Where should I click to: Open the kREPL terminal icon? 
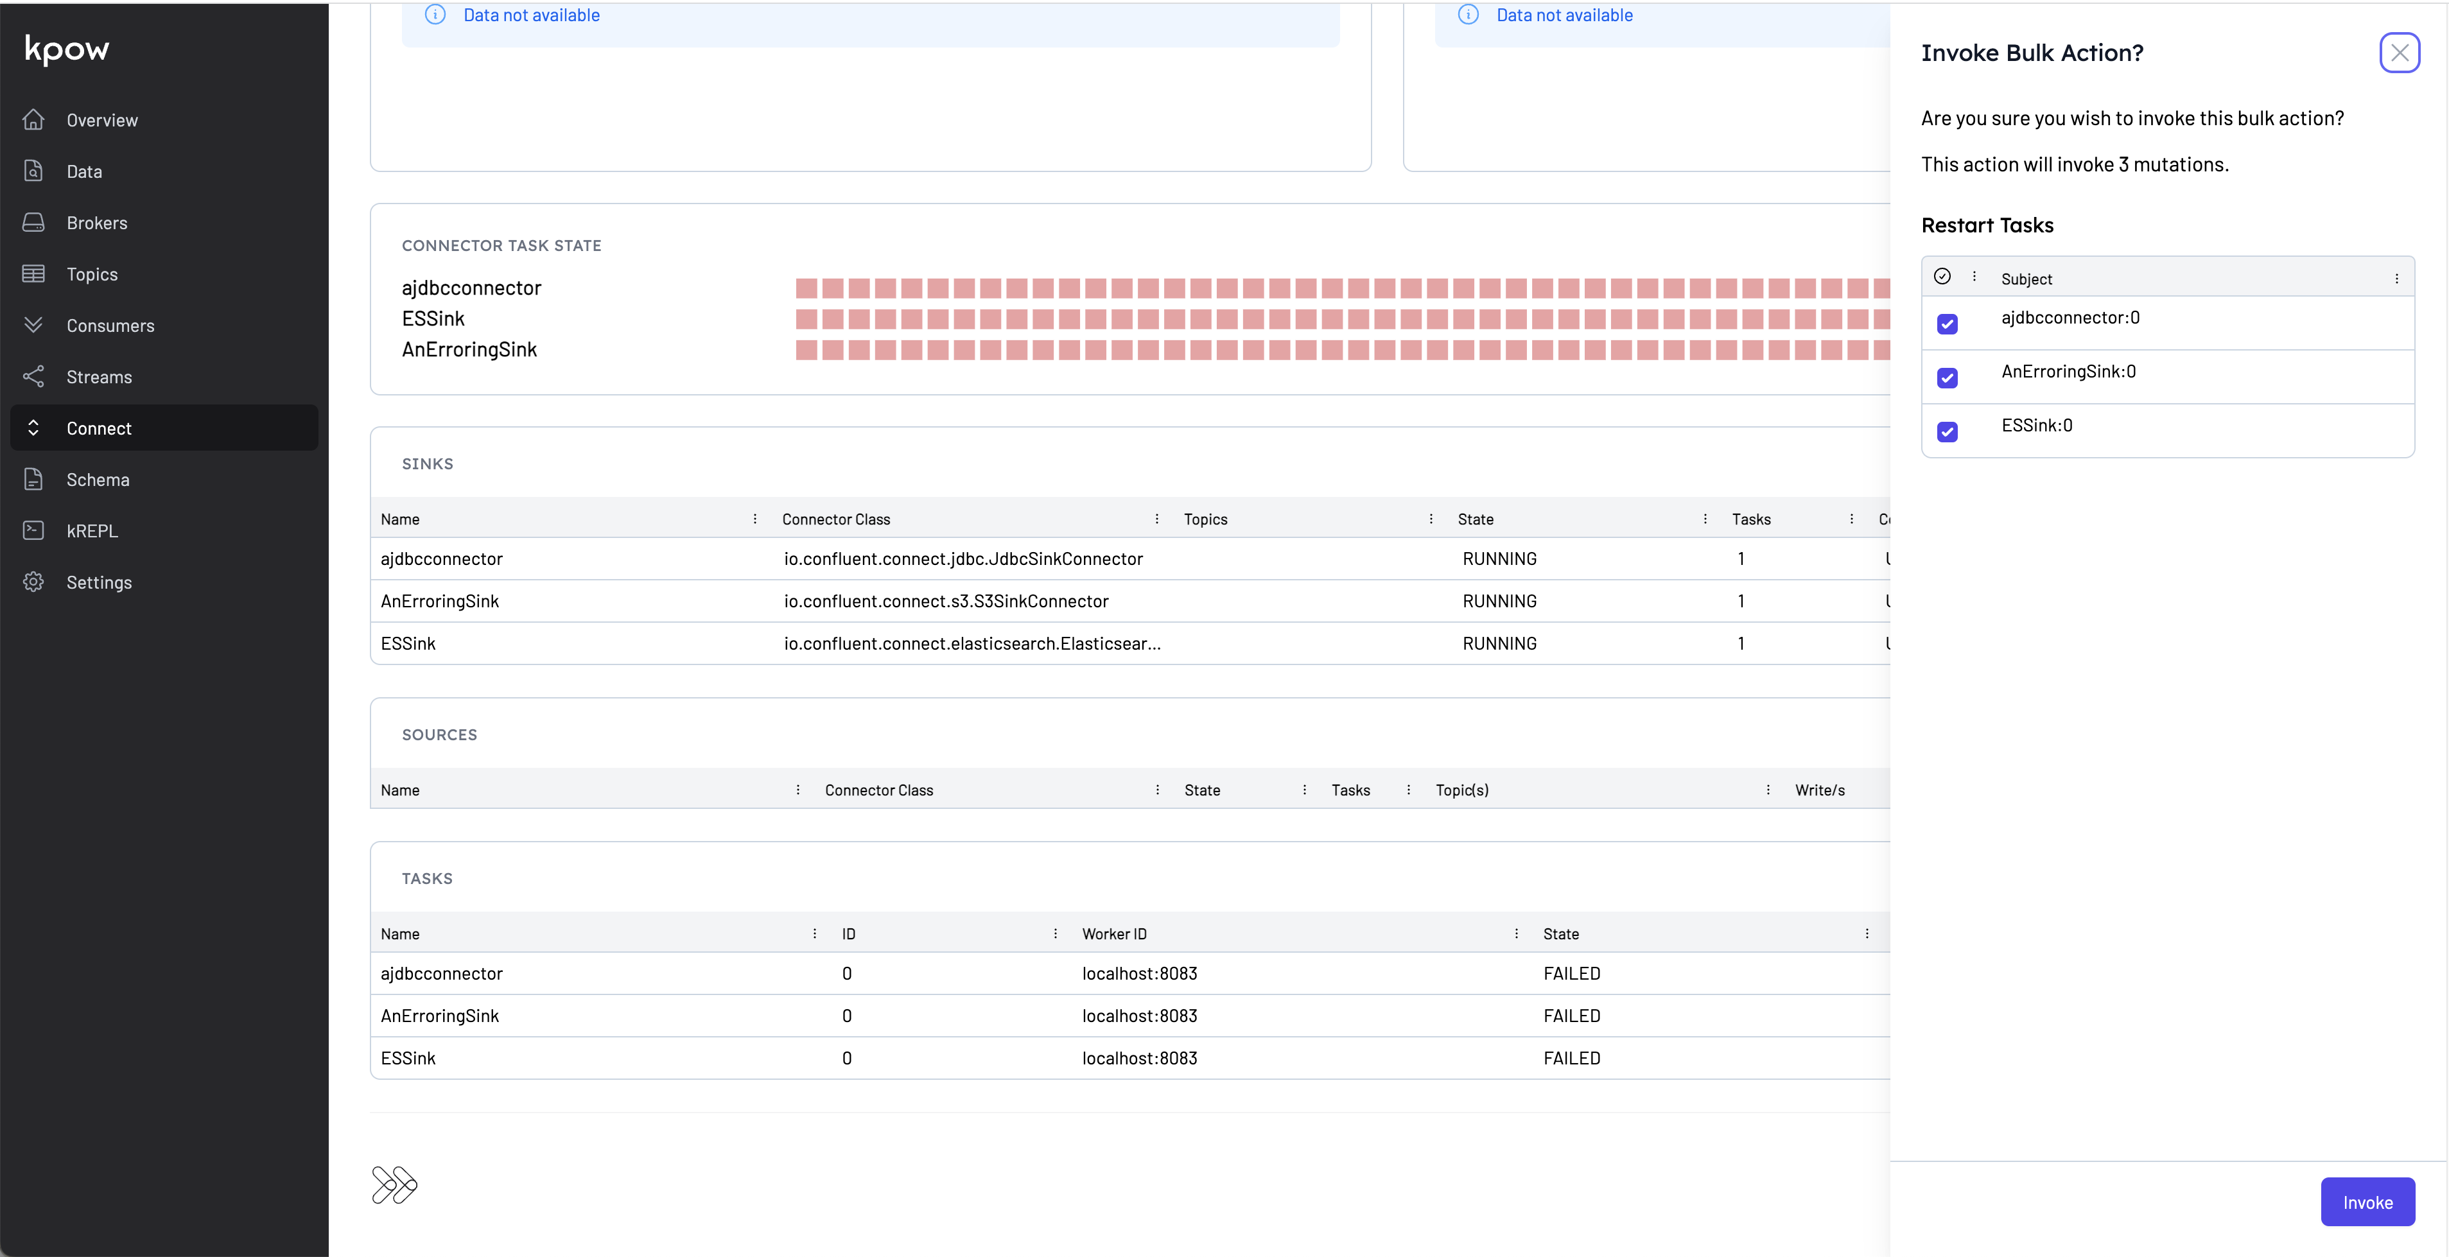click(34, 530)
